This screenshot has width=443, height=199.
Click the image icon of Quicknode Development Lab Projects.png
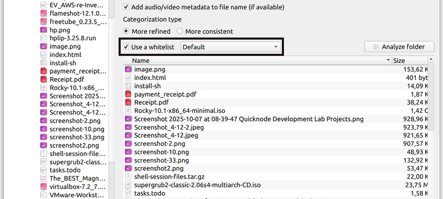click(x=128, y=119)
